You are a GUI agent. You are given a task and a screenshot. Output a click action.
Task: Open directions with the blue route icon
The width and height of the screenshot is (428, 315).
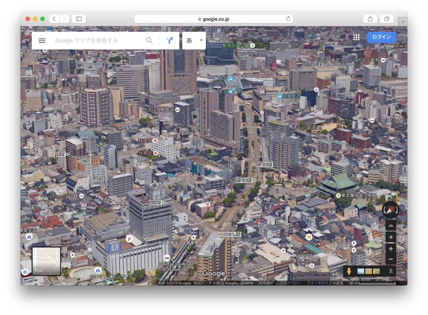coord(169,40)
